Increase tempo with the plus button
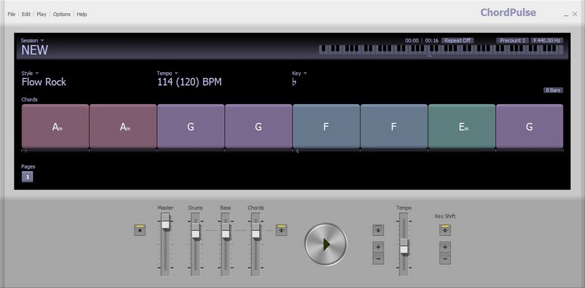Screen dimensions: 585x288 click(378, 247)
